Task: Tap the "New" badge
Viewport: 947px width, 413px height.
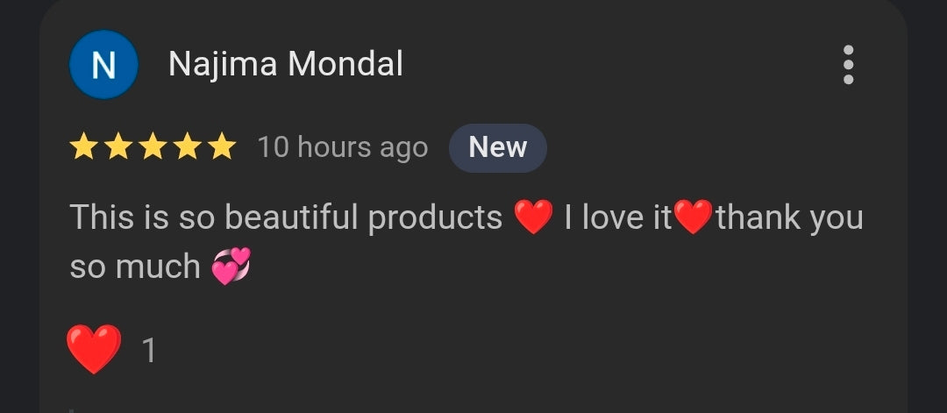Action: [x=497, y=147]
